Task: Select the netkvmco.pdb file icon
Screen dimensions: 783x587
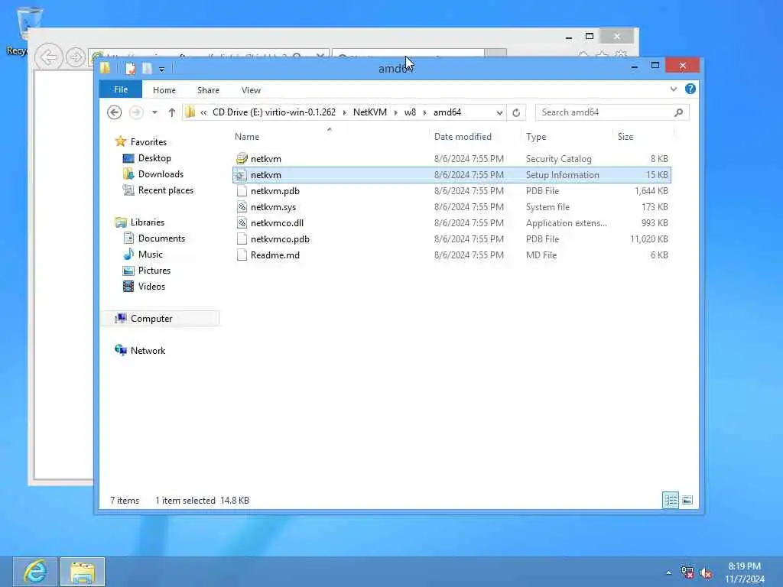Action: click(242, 238)
